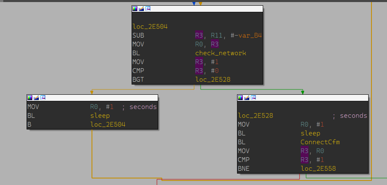387x185 pixels.
Task: Click sleep call in bottom-left block
Action: (x=100, y=116)
